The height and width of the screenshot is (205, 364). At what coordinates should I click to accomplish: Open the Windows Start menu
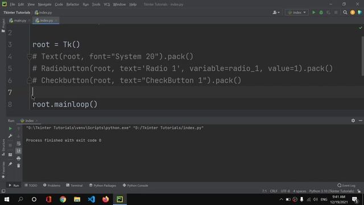tap(6, 199)
